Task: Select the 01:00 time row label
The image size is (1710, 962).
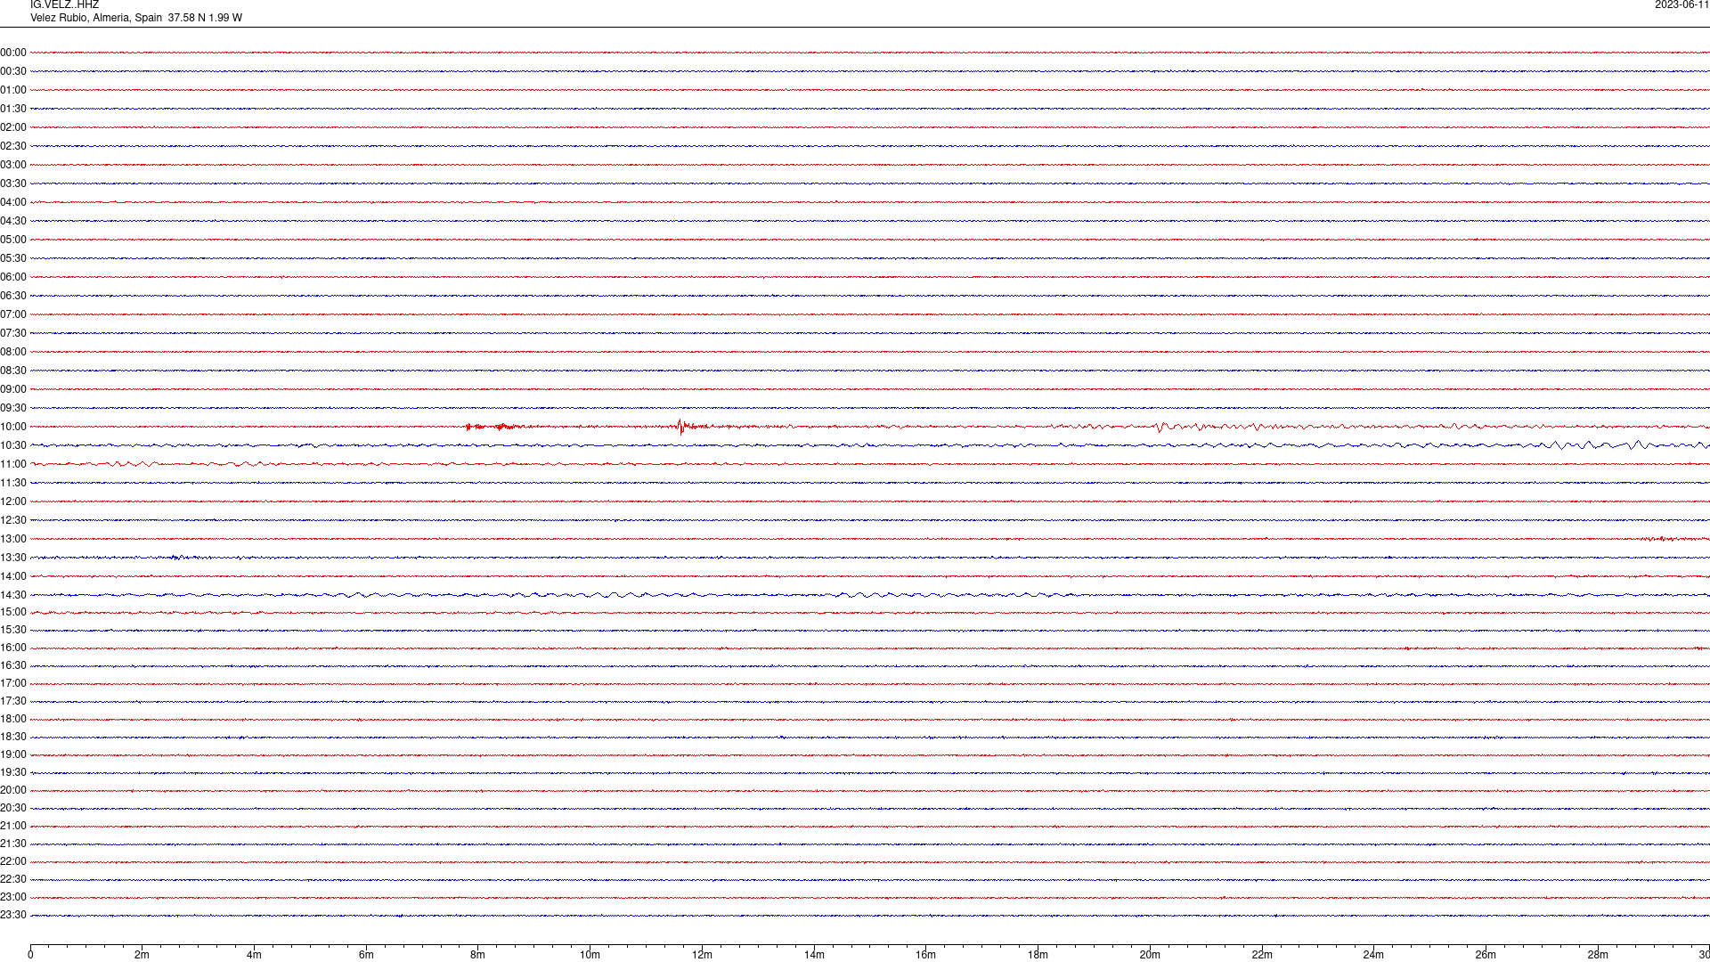Action: coord(13,90)
